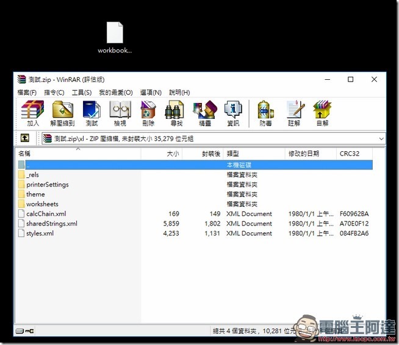The height and width of the screenshot is (345, 399).
Task: Click the WinRAR title bar app icon
Action: pos(21,79)
